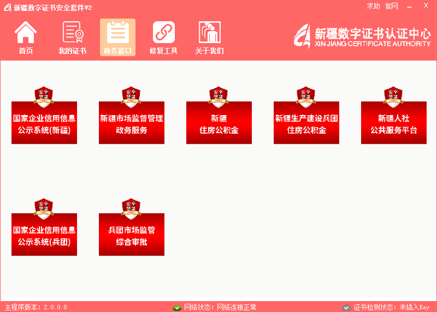Go to the 首页 home icon
The height and width of the screenshot is (312, 437).
(x=25, y=32)
